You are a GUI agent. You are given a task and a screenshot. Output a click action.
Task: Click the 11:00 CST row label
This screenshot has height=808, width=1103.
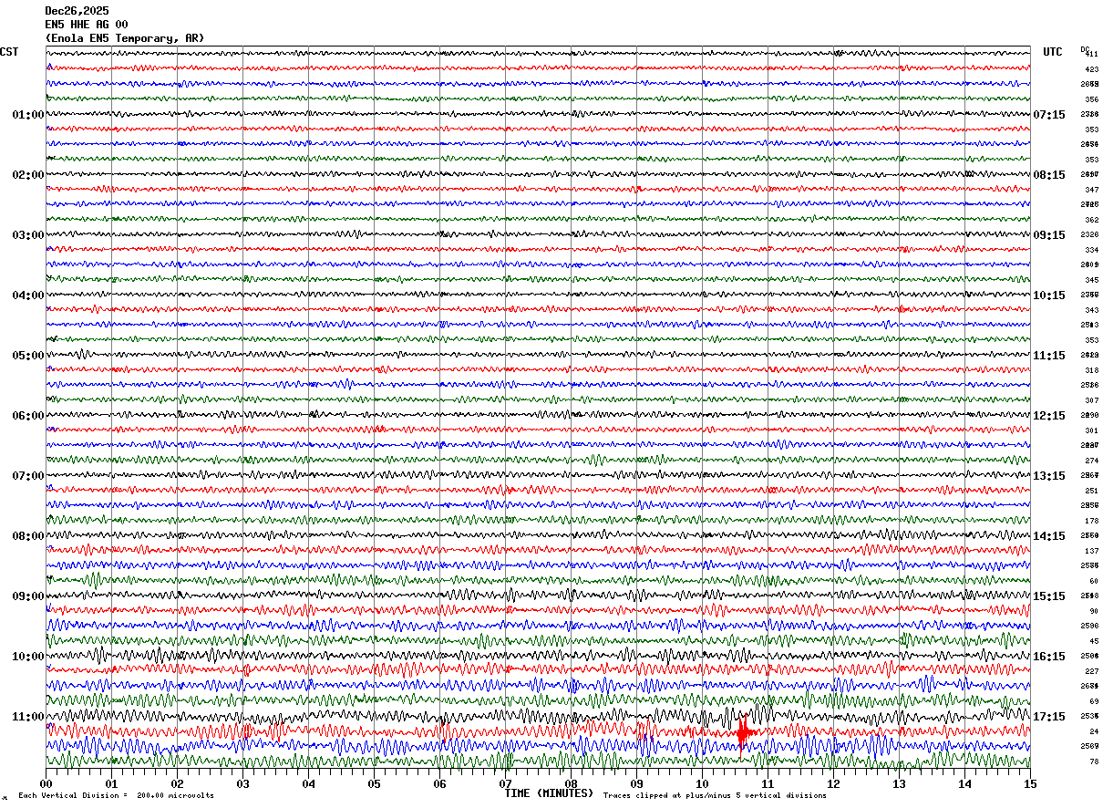[28, 717]
